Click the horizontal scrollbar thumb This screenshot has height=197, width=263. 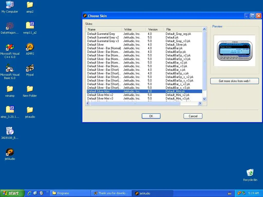pyautogui.click(x=135, y=103)
